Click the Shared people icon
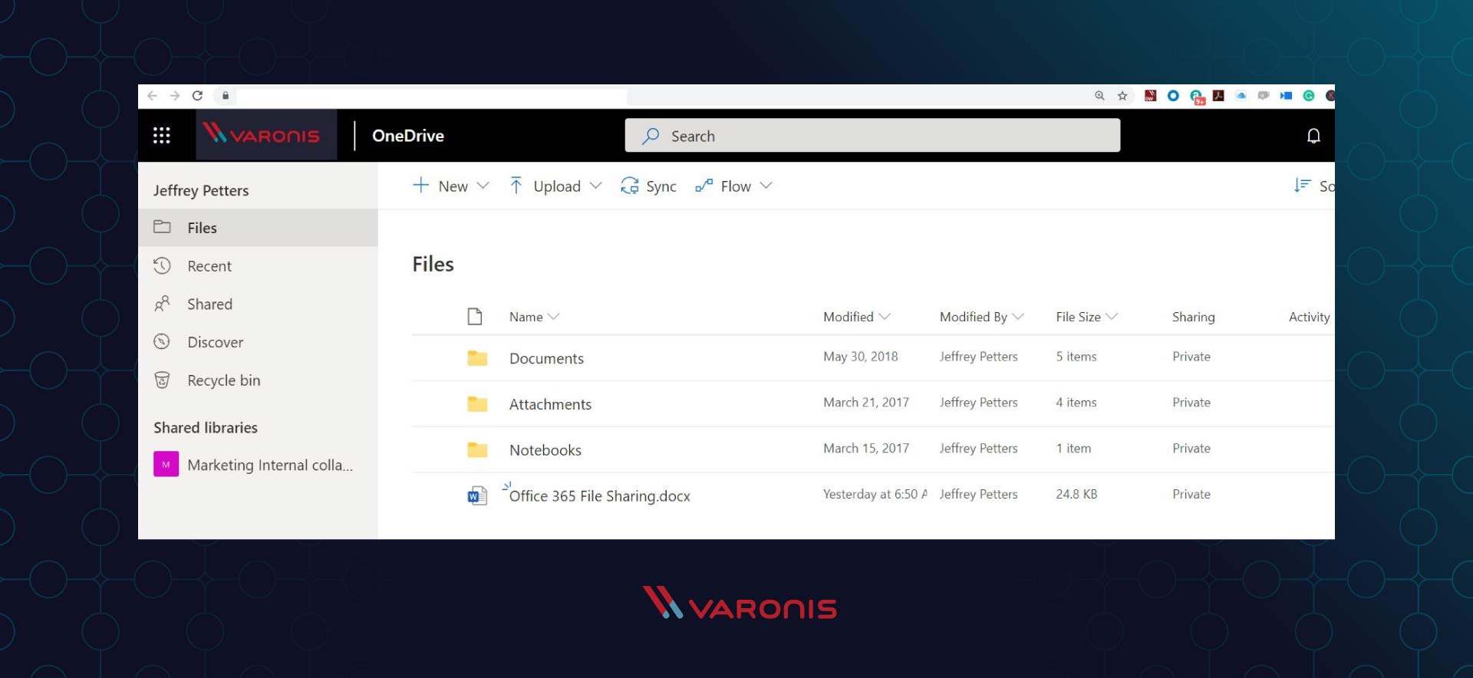 [162, 304]
